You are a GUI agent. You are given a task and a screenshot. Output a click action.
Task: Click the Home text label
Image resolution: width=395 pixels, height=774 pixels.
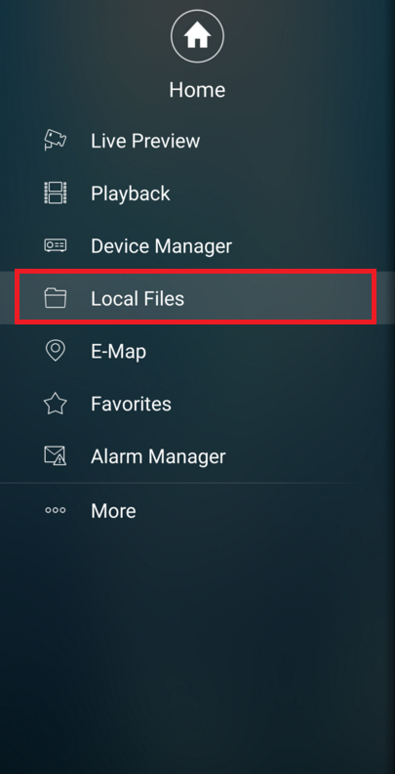pos(197,90)
